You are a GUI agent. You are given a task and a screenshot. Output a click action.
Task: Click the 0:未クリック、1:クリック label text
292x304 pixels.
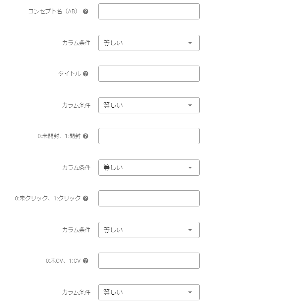48,198
